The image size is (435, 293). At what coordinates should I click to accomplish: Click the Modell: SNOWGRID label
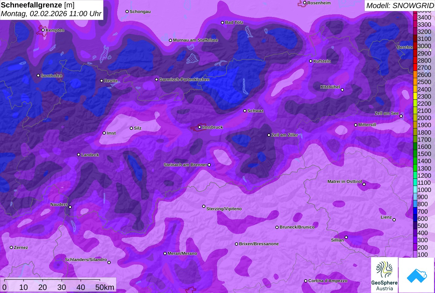[x=400, y=6]
